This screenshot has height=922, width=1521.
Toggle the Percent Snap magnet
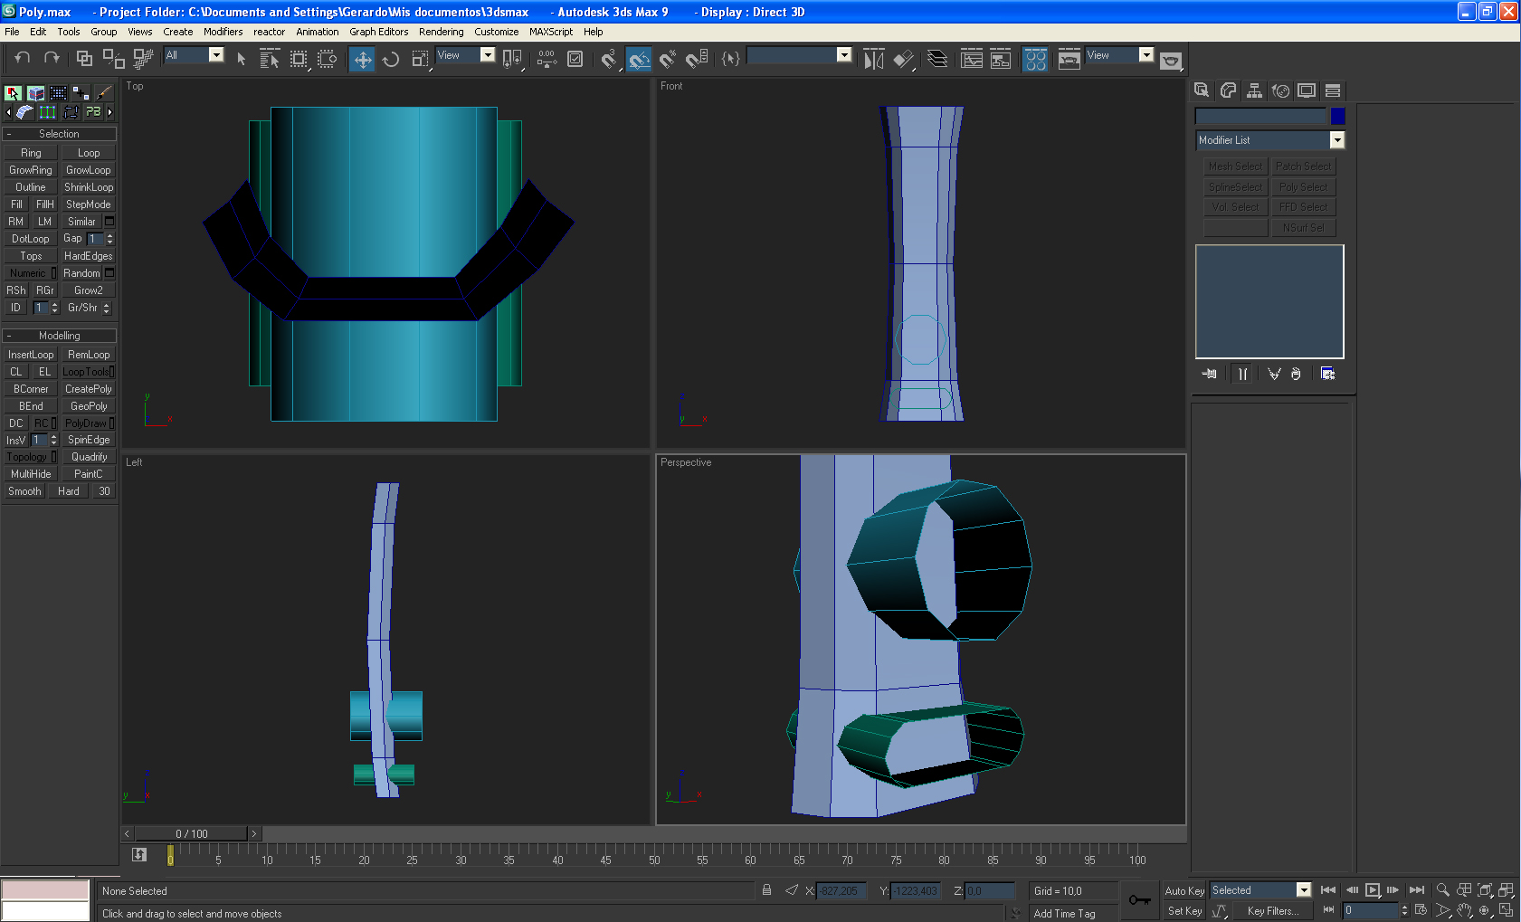pos(668,60)
